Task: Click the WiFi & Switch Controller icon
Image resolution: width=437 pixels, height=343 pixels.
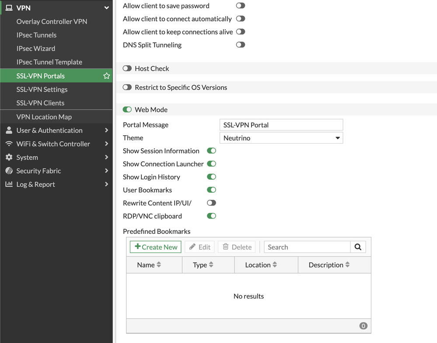Action: 9,144
